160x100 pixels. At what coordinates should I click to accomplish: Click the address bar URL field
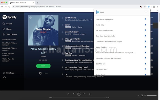(75, 7)
